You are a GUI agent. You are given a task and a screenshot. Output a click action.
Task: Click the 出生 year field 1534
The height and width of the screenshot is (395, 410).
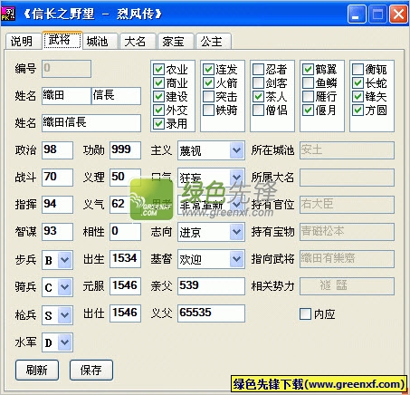tap(125, 258)
